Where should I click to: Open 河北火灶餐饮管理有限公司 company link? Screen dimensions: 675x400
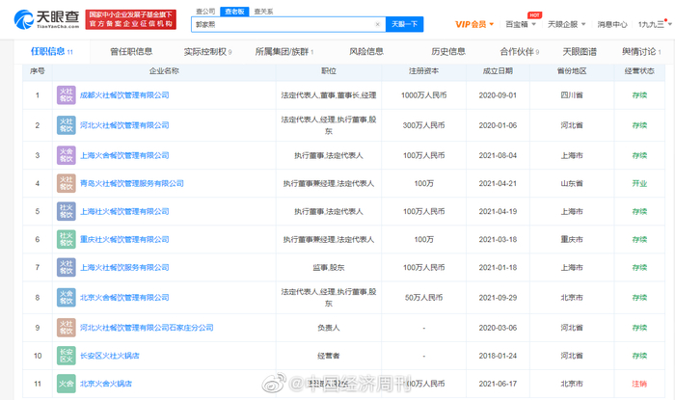123,125
